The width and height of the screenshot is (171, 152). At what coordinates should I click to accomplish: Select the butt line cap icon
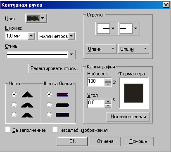coord(62,94)
